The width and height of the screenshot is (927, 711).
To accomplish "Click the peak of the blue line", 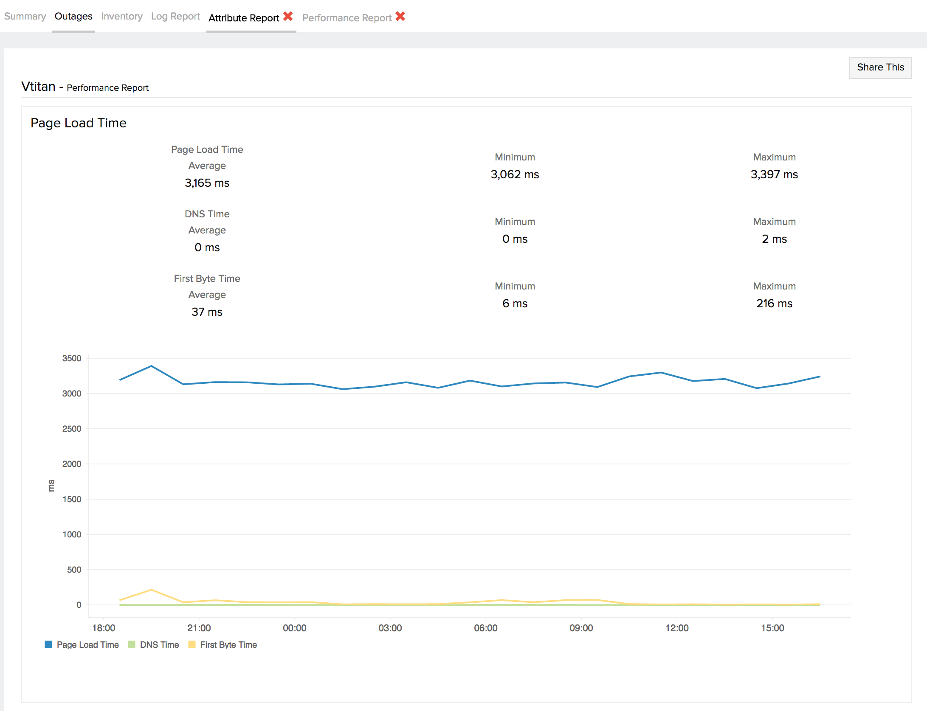I will tap(152, 366).
